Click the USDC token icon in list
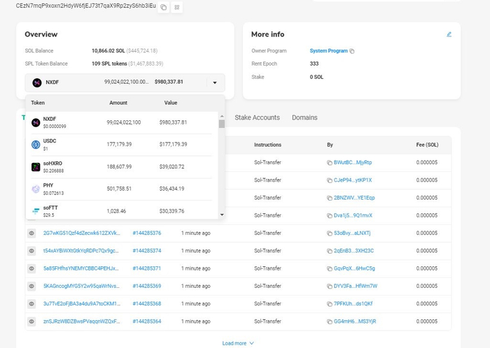Image resolution: width=490 pixels, height=348 pixels. pos(36,145)
